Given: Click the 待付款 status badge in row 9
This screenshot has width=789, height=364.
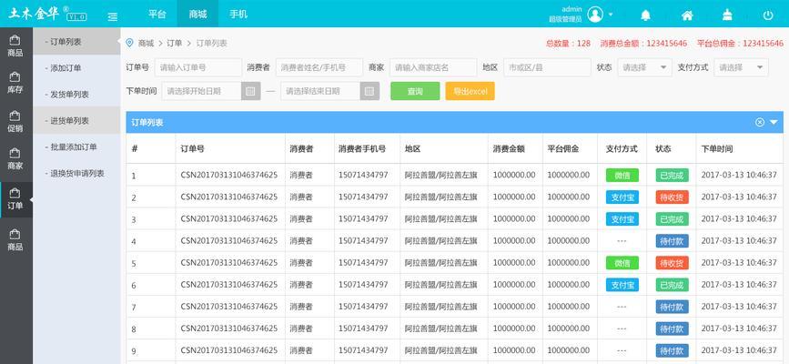Looking at the screenshot, I should [x=672, y=350].
